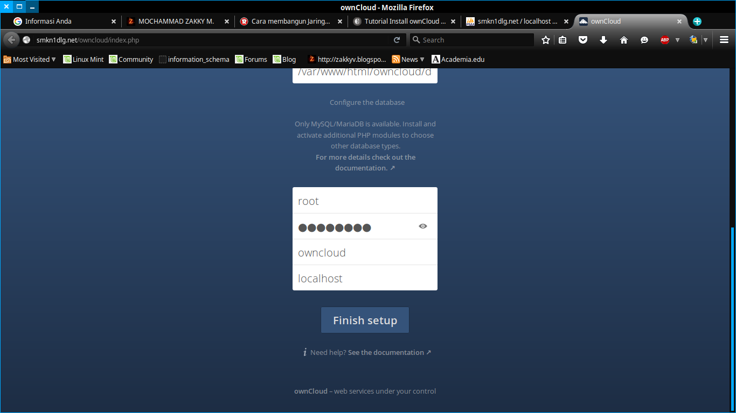Open the Most Visited bookmarks dropdown
The image size is (736, 413).
point(30,59)
